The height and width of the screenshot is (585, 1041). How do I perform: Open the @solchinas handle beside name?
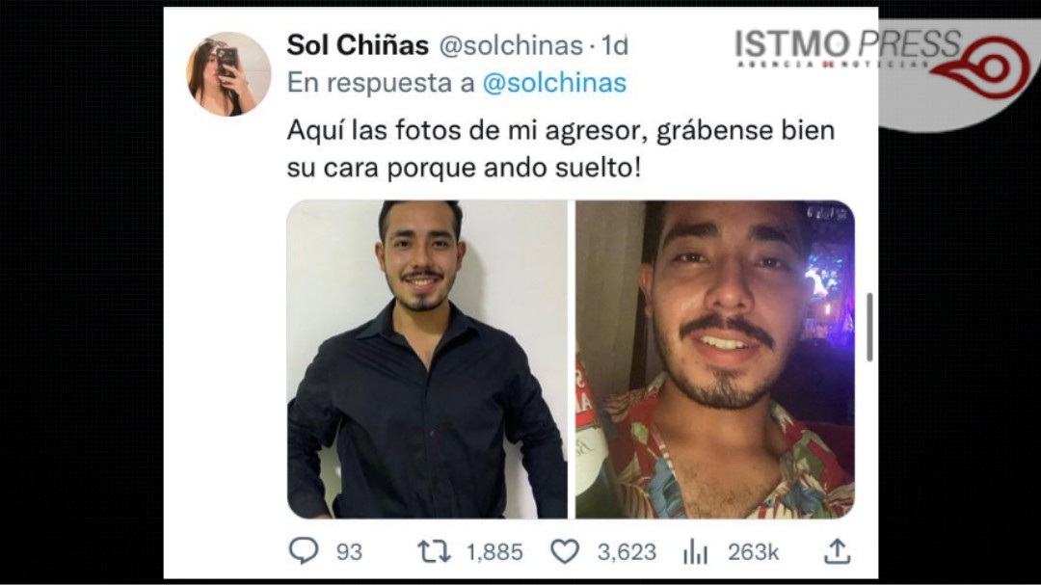coord(511,45)
